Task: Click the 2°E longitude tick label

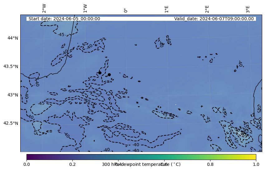Action: coord(207,9)
